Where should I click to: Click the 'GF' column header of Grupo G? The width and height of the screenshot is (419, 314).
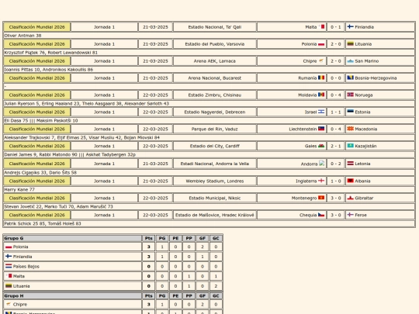coord(203,238)
